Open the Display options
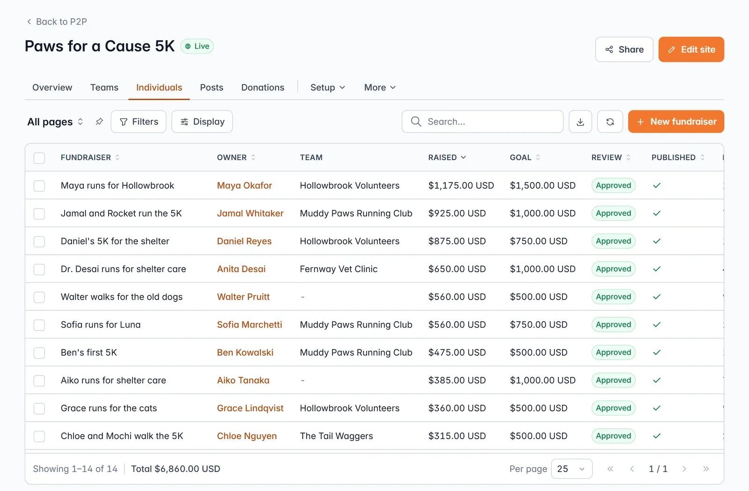The height and width of the screenshot is (491, 749). (x=202, y=122)
